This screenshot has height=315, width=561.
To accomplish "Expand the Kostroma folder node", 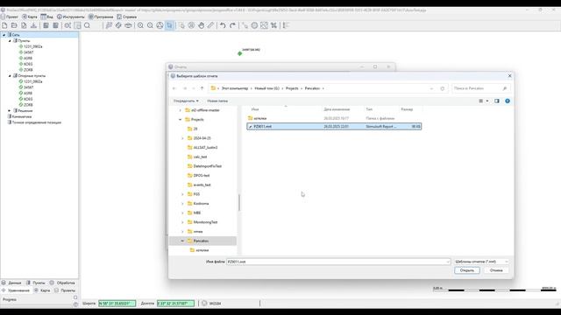I will point(182,204).
